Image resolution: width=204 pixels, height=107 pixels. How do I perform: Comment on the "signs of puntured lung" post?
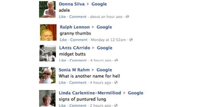(78, 105)
